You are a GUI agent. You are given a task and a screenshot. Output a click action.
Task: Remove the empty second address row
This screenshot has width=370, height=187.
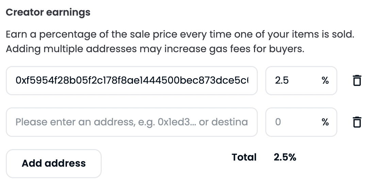point(356,122)
